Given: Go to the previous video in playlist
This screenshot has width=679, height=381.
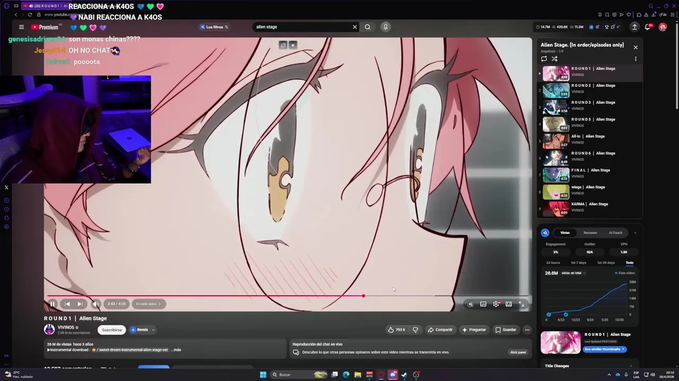Looking at the screenshot, I should tap(67, 304).
